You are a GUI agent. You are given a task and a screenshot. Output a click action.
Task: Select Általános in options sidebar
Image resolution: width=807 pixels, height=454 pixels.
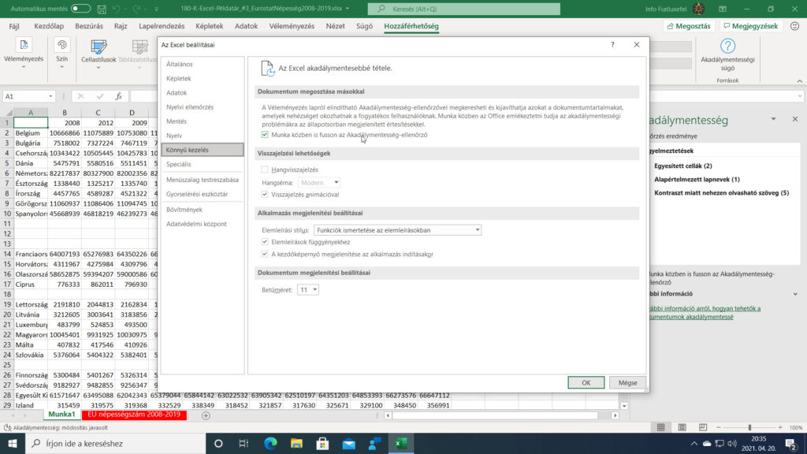[203, 65]
